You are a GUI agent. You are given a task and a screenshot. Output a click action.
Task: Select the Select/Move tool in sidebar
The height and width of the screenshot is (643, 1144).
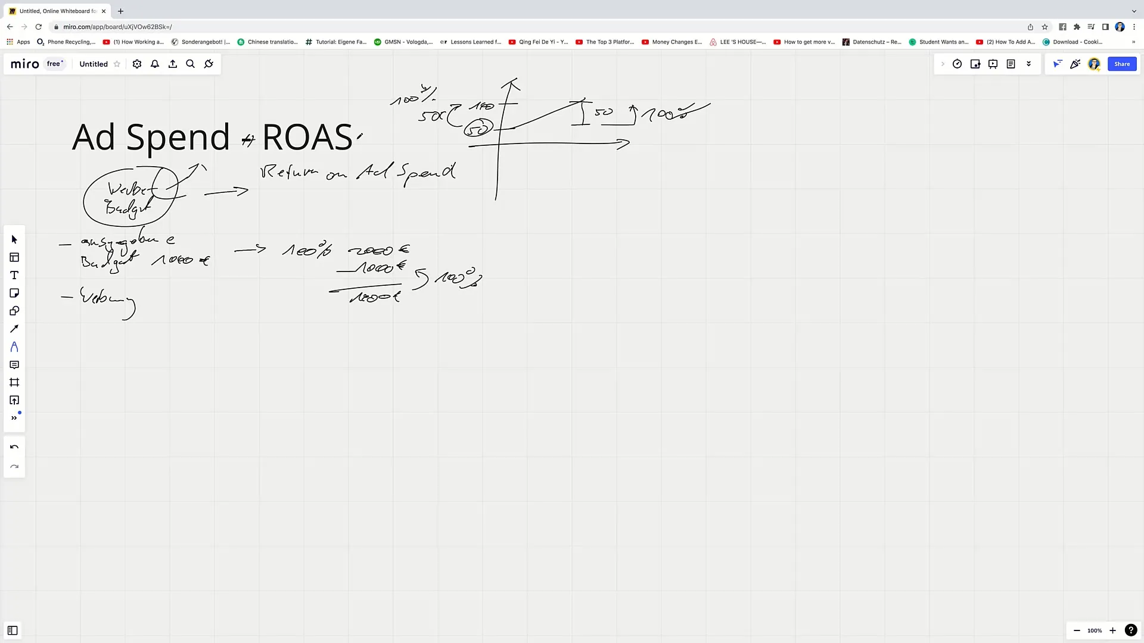[14, 239]
